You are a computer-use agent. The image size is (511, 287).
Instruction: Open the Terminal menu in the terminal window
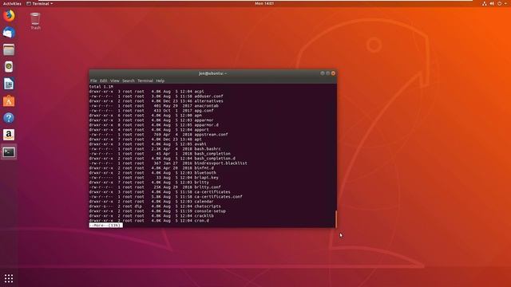(145, 81)
